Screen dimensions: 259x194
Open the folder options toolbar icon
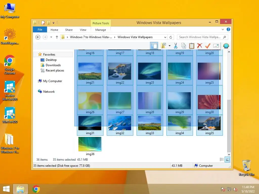coord(163,46)
